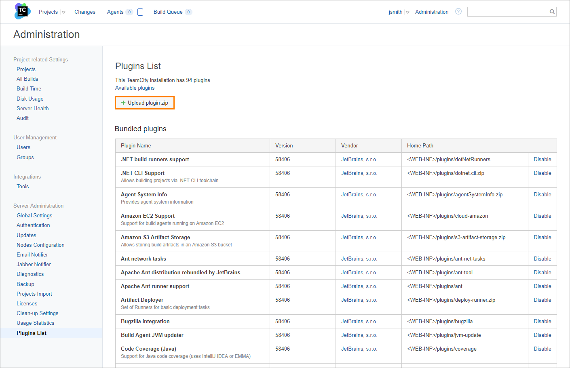Screen dimensions: 570x368
Task: Select Clean-up Settings in the sidebar
Action: [x=37, y=313]
